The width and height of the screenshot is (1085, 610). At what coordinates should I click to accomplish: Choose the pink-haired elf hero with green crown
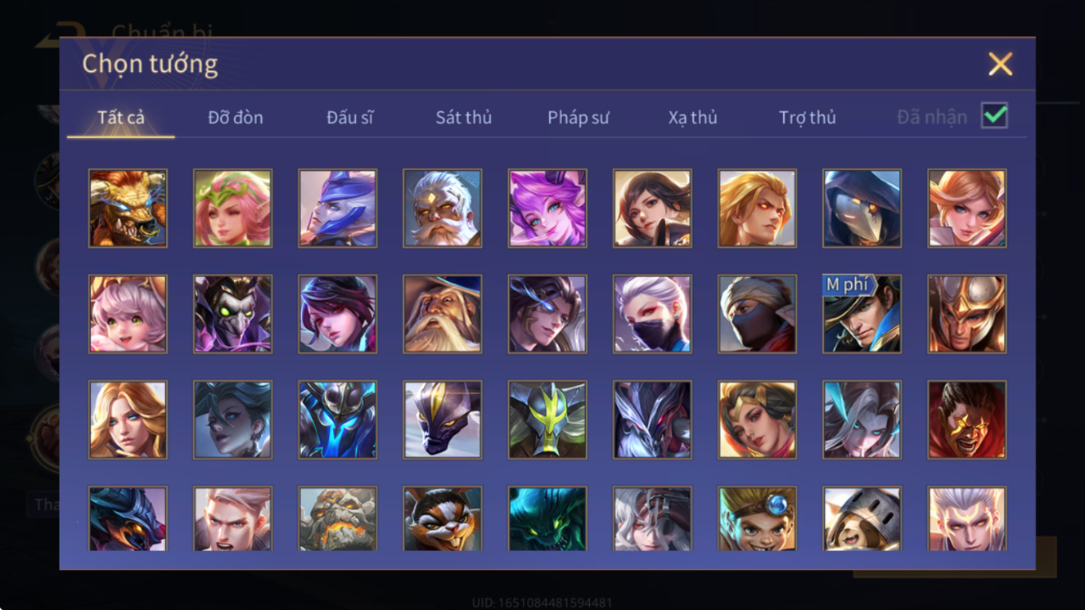[x=232, y=208]
